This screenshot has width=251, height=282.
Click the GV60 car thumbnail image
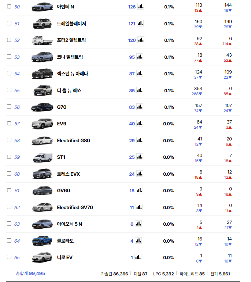(42, 190)
